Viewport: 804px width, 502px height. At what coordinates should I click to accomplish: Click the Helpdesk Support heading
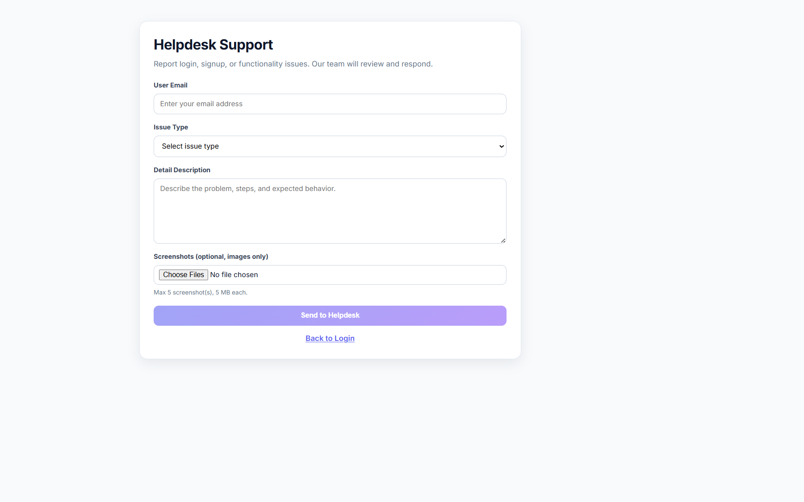click(x=213, y=45)
